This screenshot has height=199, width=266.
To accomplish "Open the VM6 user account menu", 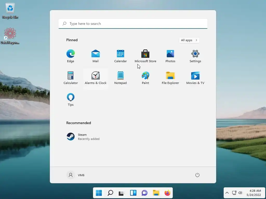I will coord(76,175).
